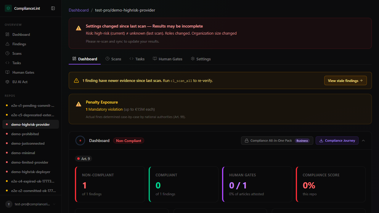This screenshot has width=379, height=213.
Task: Collapse the sidebar with the panel toggle icon
Action: pyautogui.click(x=53, y=9)
